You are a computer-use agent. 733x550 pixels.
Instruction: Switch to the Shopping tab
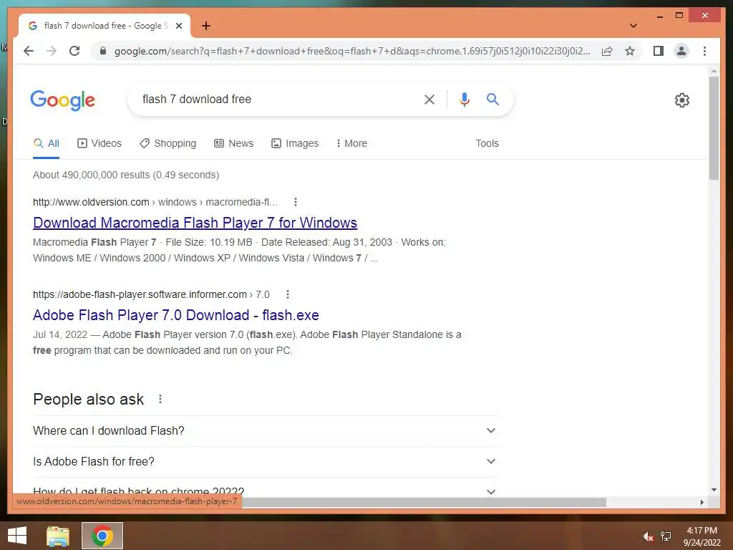click(x=168, y=143)
